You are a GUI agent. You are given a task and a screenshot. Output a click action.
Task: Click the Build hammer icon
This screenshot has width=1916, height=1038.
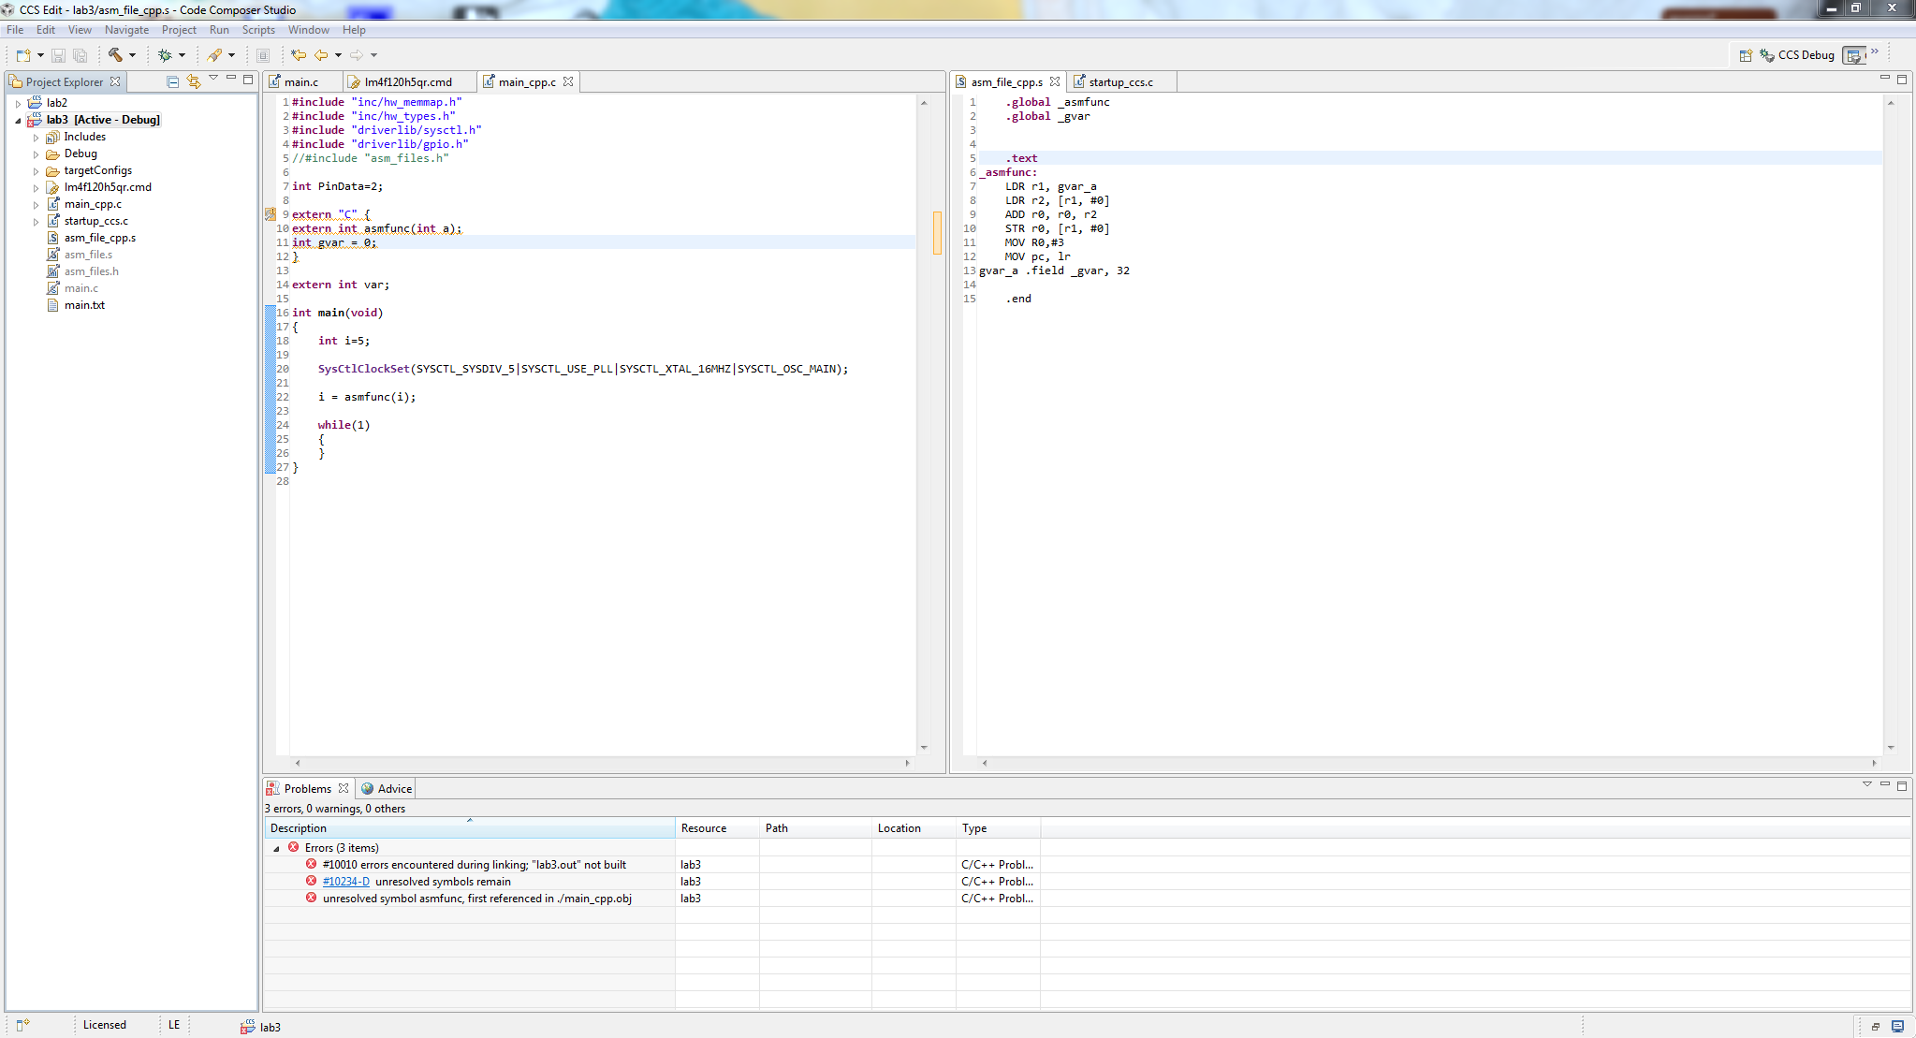(115, 55)
